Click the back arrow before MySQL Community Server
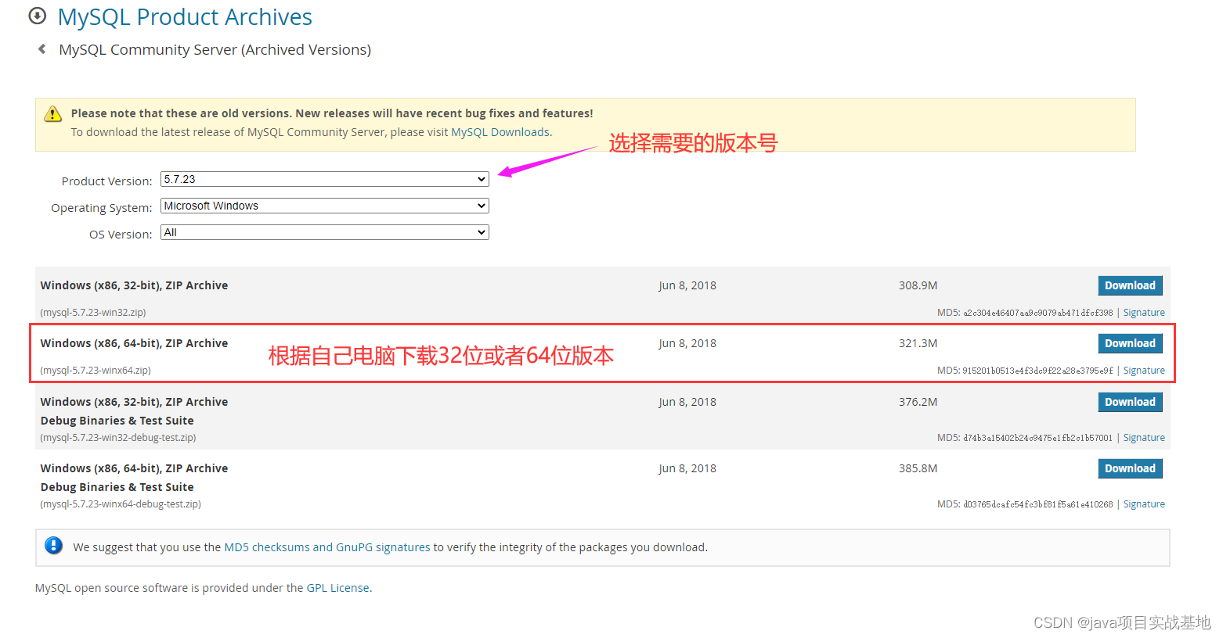This screenshot has width=1223, height=638. (41, 49)
